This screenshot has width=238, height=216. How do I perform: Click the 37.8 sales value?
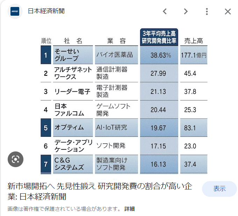[190, 91]
